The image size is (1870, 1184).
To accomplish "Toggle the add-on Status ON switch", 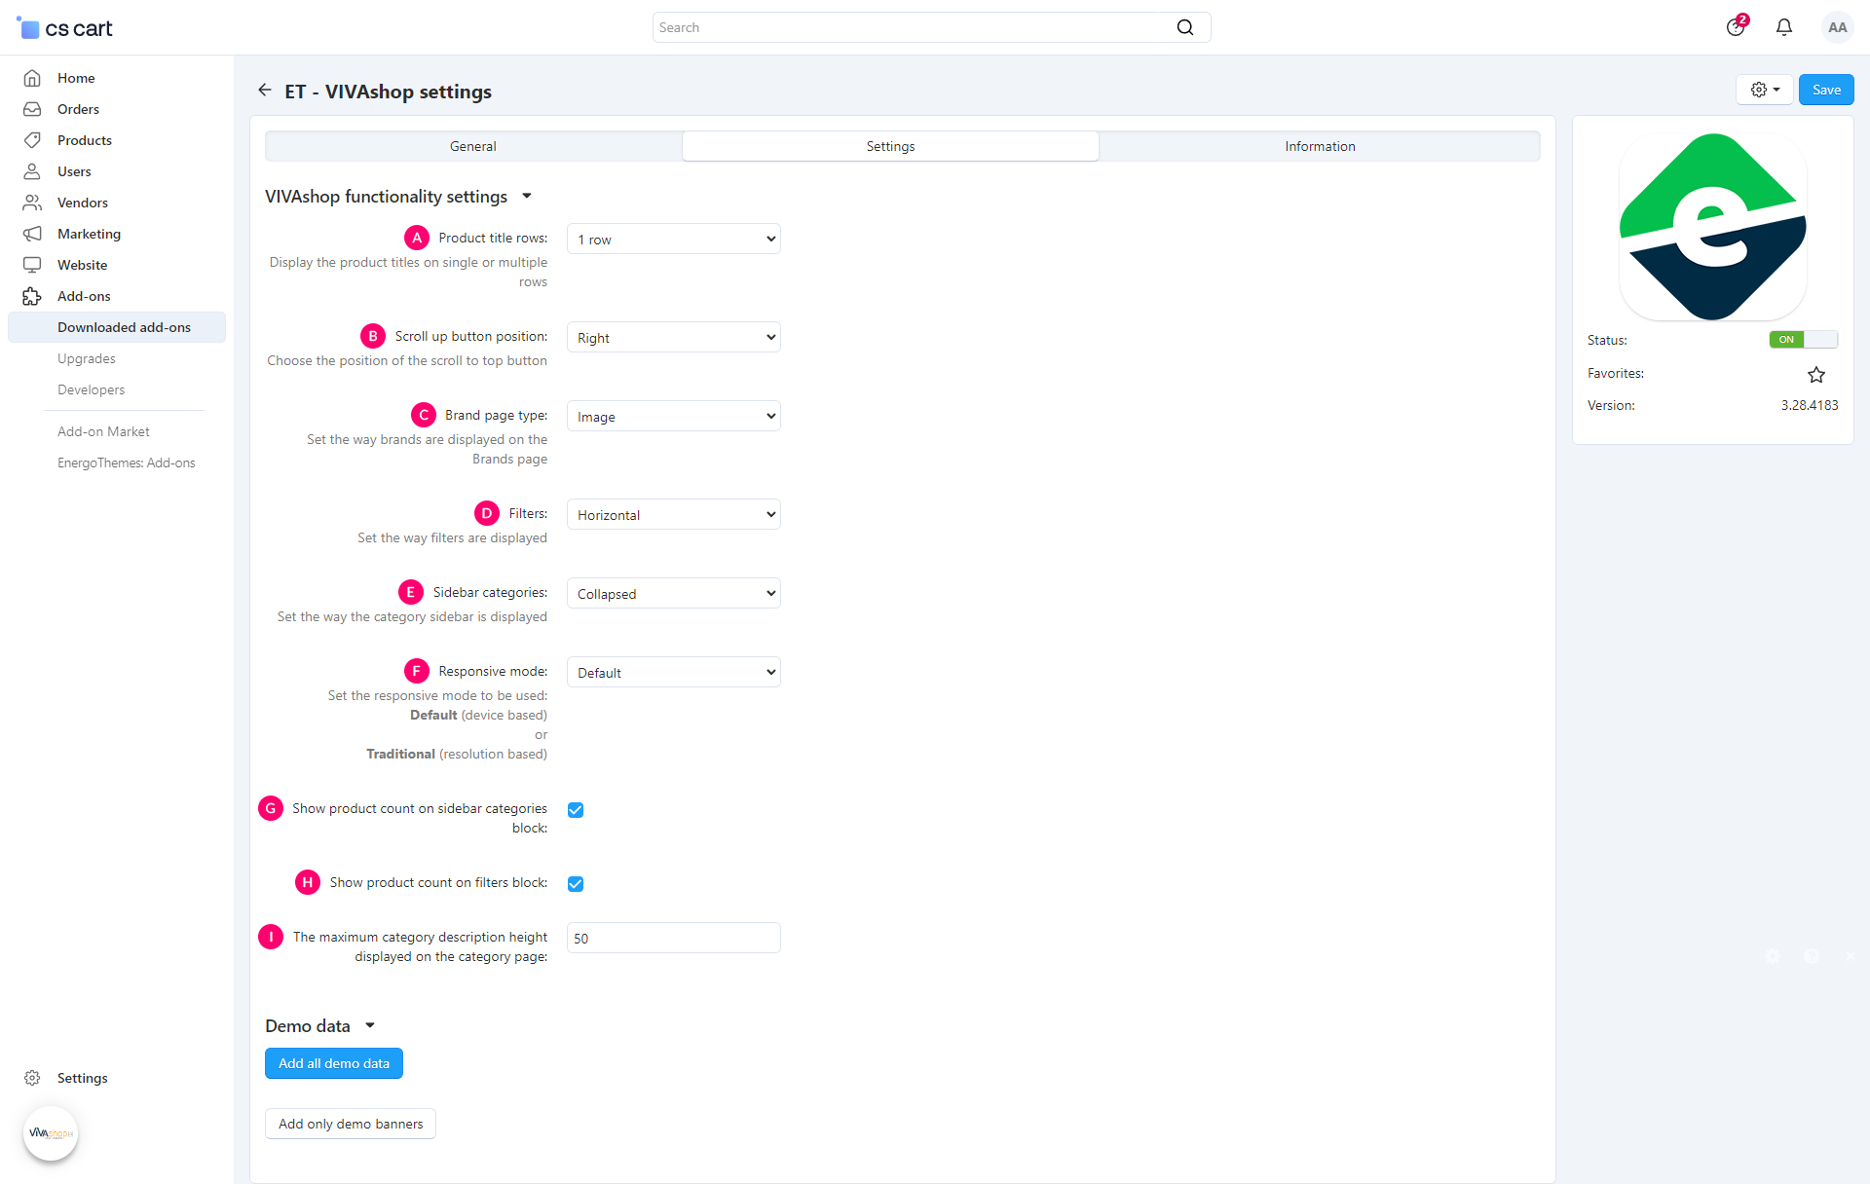I will (1803, 340).
